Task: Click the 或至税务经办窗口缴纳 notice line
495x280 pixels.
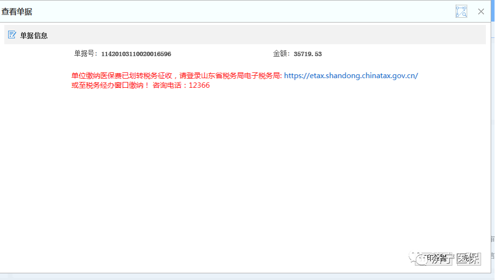Action: click(110, 85)
